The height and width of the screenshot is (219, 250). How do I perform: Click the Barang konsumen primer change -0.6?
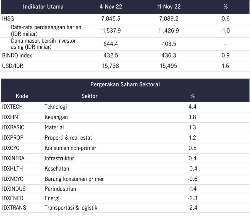click(192, 179)
